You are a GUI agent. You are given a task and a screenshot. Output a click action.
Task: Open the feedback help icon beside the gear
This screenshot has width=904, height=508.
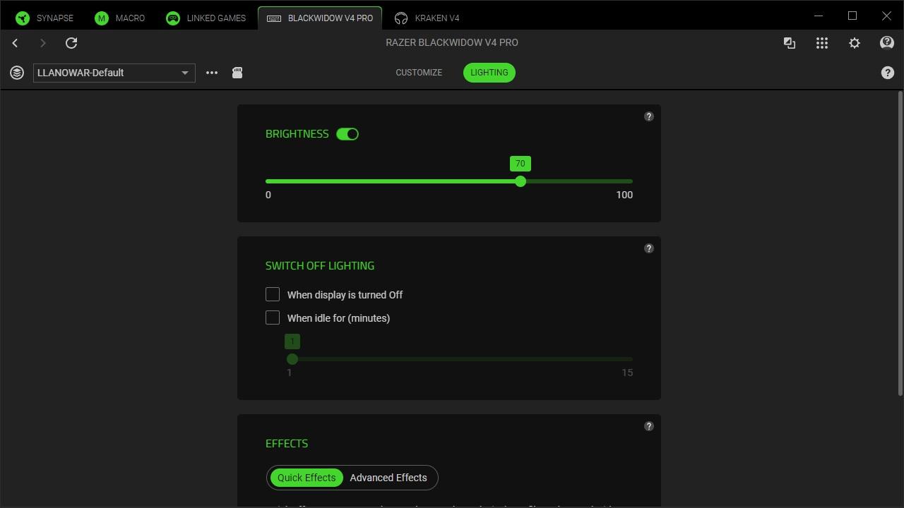pyautogui.click(x=887, y=43)
